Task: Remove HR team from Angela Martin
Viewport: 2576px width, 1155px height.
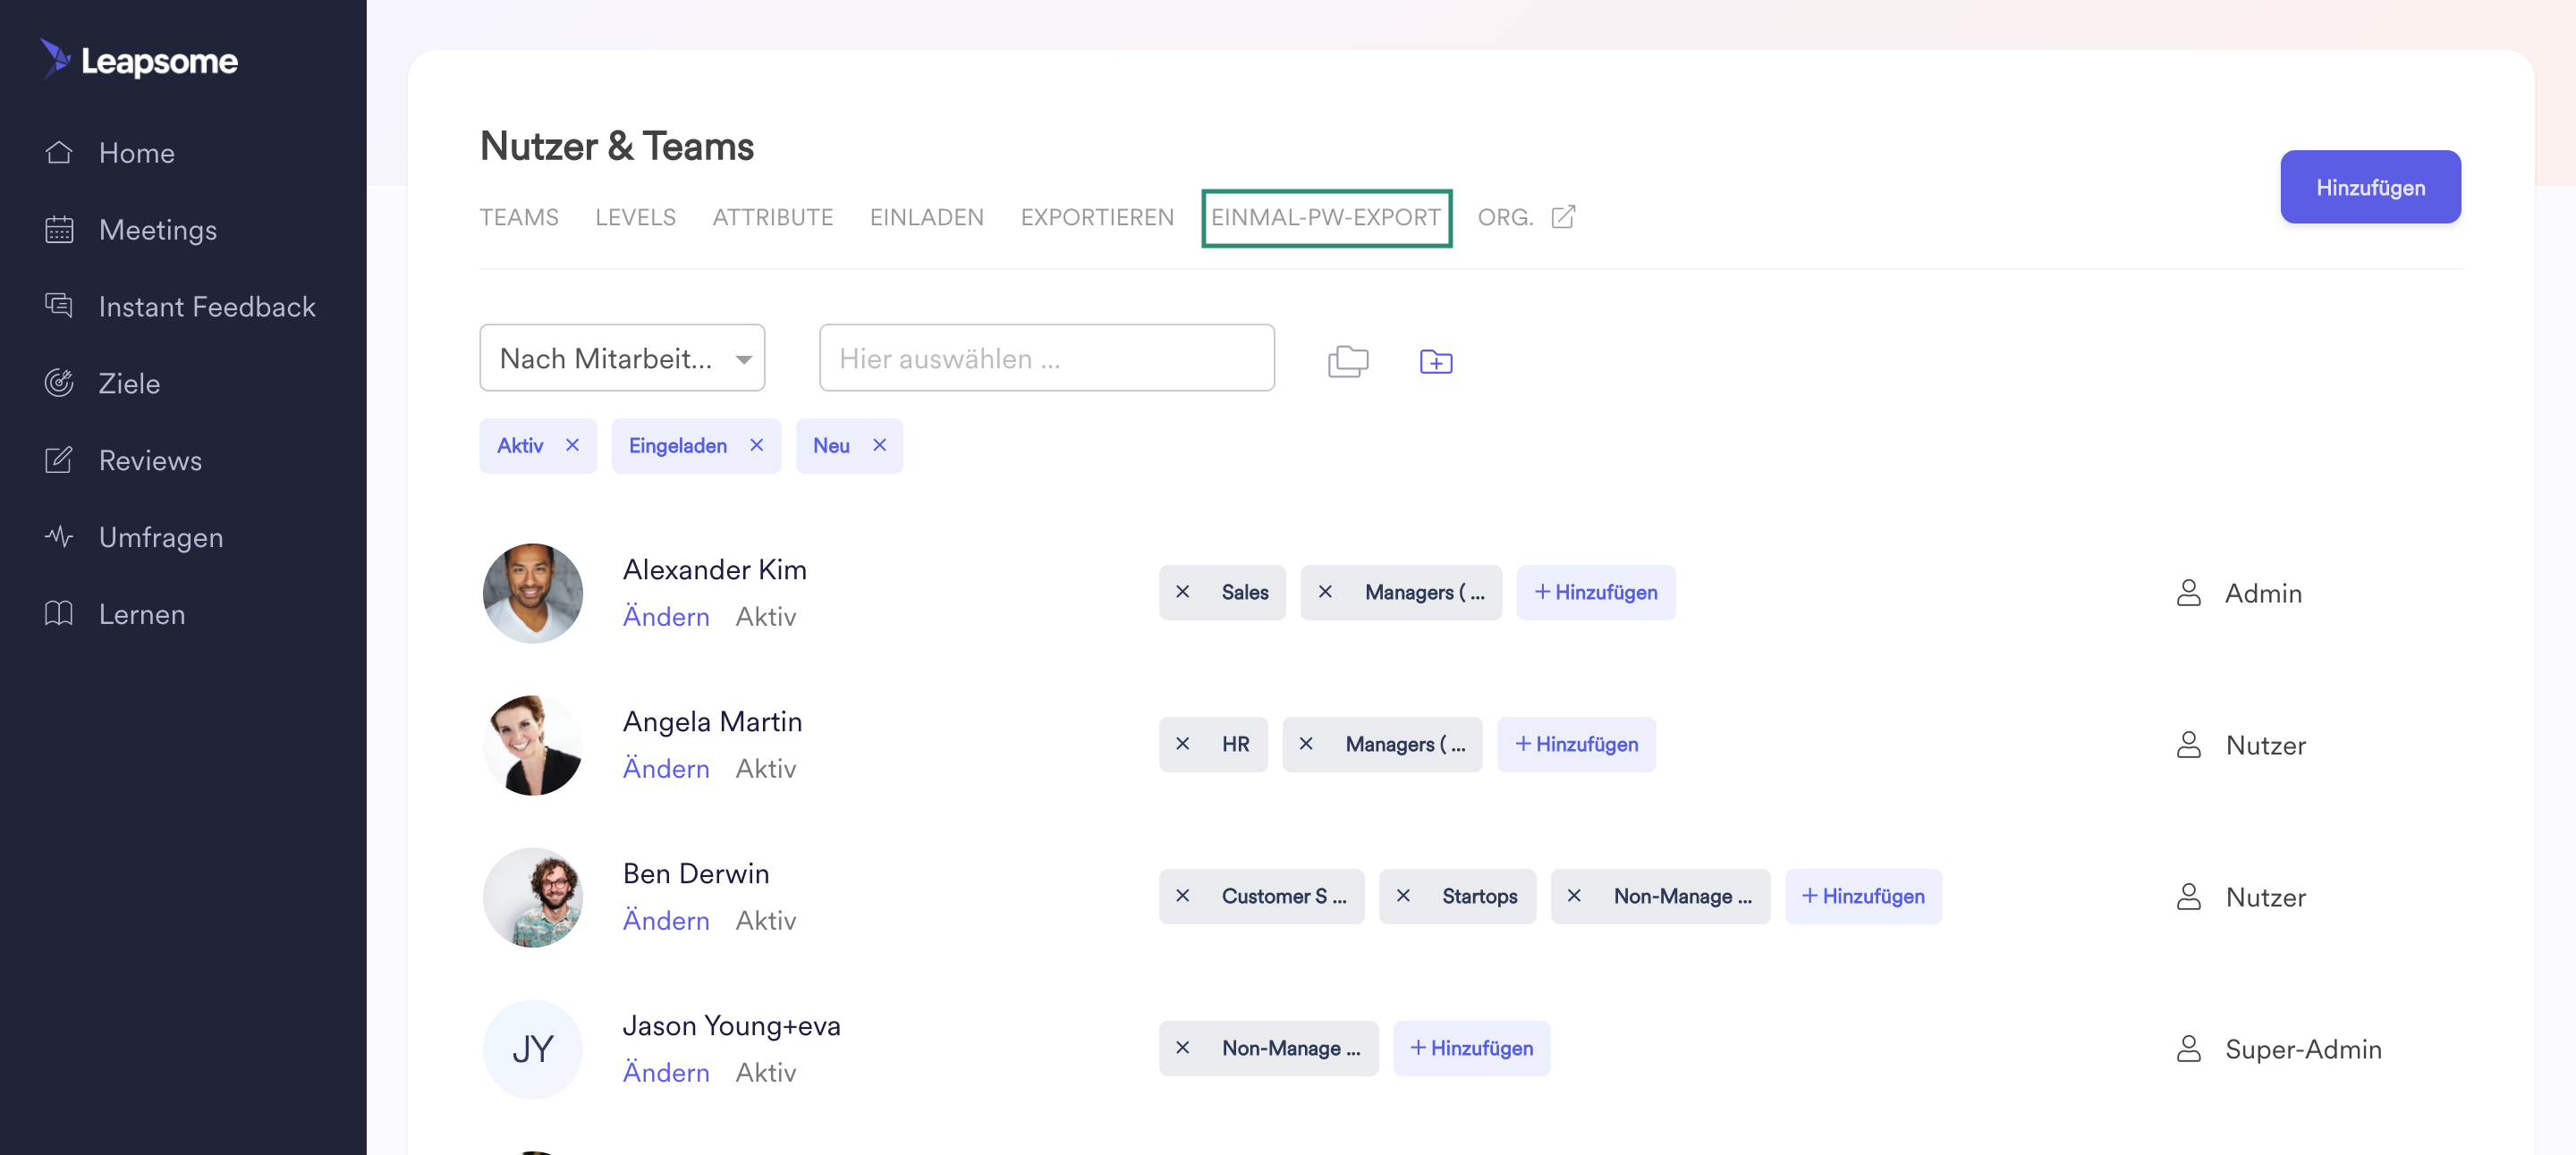Action: (x=1182, y=745)
